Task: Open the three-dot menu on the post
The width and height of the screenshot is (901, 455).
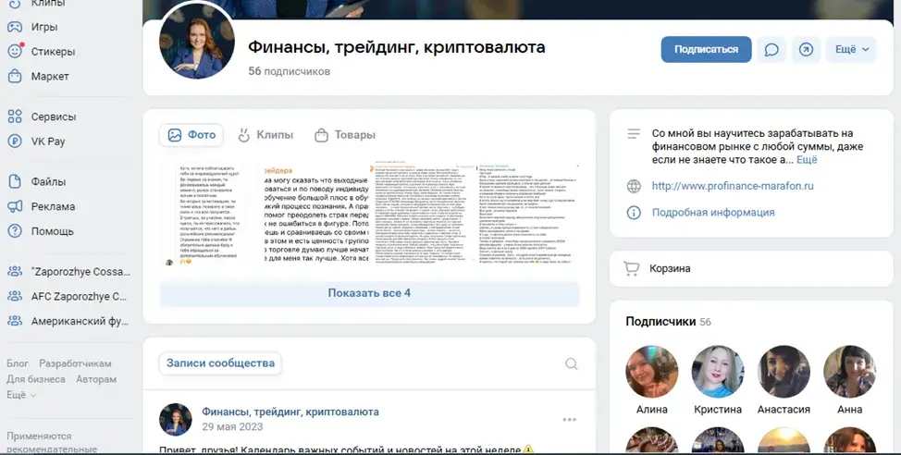Action: coord(570,419)
